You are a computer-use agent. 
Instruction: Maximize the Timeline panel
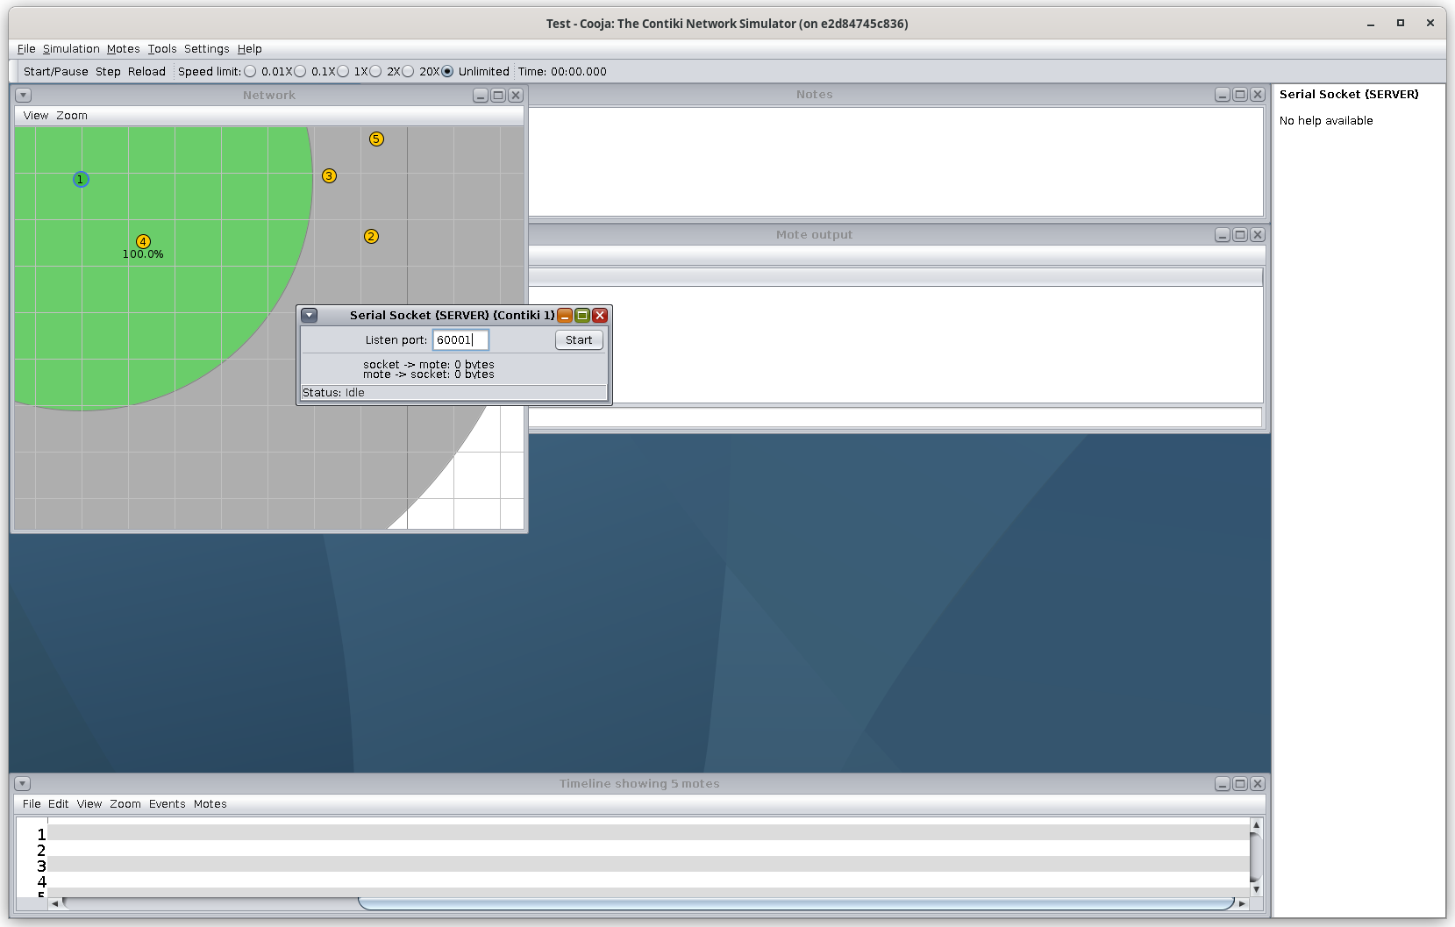click(1240, 783)
